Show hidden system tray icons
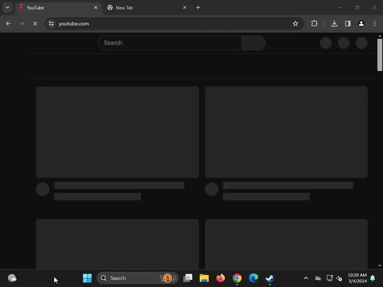The width and height of the screenshot is (383, 287). 306,278
